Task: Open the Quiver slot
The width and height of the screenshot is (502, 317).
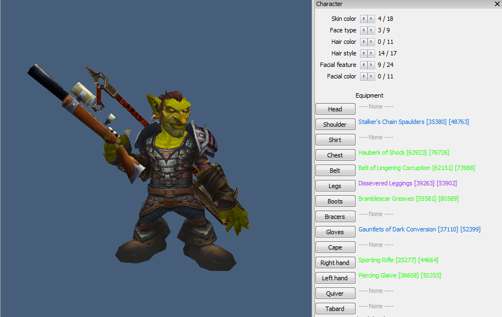Action: click(x=335, y=293)
